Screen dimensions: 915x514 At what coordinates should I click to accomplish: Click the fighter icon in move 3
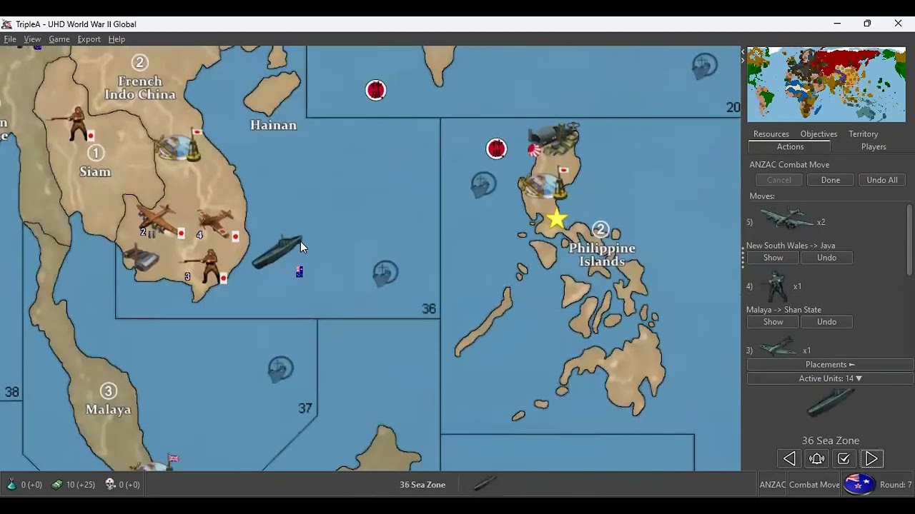point(778,348)
